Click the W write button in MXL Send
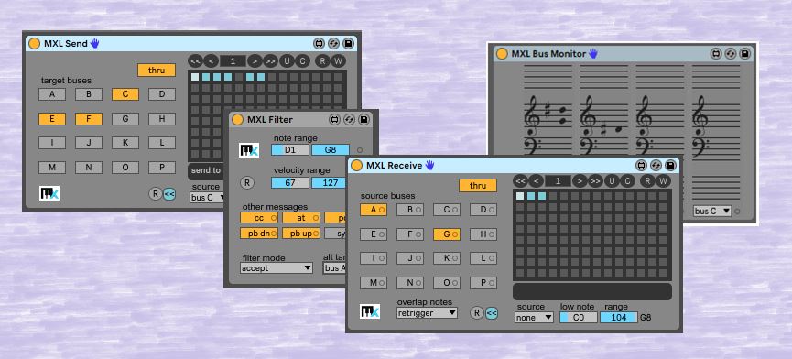Viewport: 792px width, 359px height. (338, 61)
